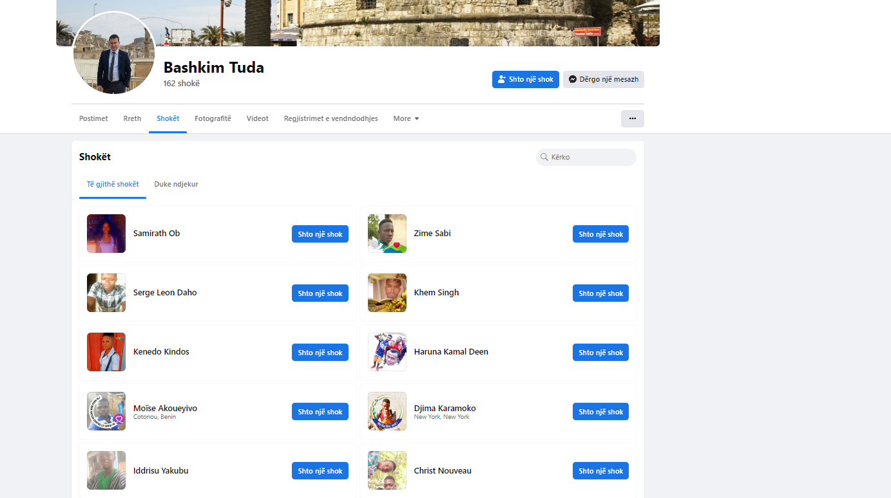Image resolution: width=891 pixels, height=498 pixels.
Task: Open Zime Sabi's profile thumbnail
Action: pyautogui.click(x=387, y=234)
